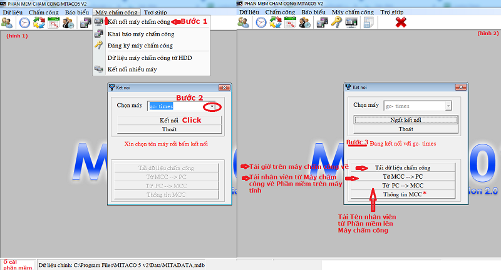Click the 'Kết nối' button in hình 1 dialog
501x270 pixels.
coord(169,120)
